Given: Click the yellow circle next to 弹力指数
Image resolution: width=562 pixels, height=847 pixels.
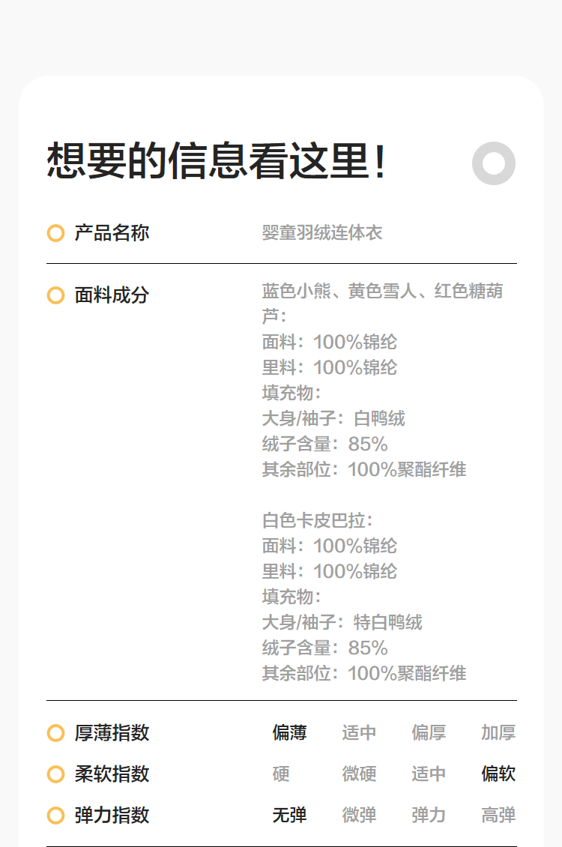Looking at the screenshot, I should pyautogui.click(x=55, y=816).
